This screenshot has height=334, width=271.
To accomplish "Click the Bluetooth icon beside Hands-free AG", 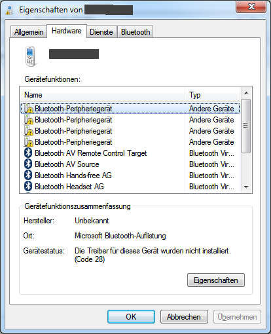I will tap(28, 176).
